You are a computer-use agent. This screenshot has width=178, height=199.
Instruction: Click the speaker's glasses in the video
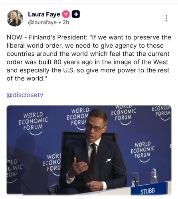[95, 128]
